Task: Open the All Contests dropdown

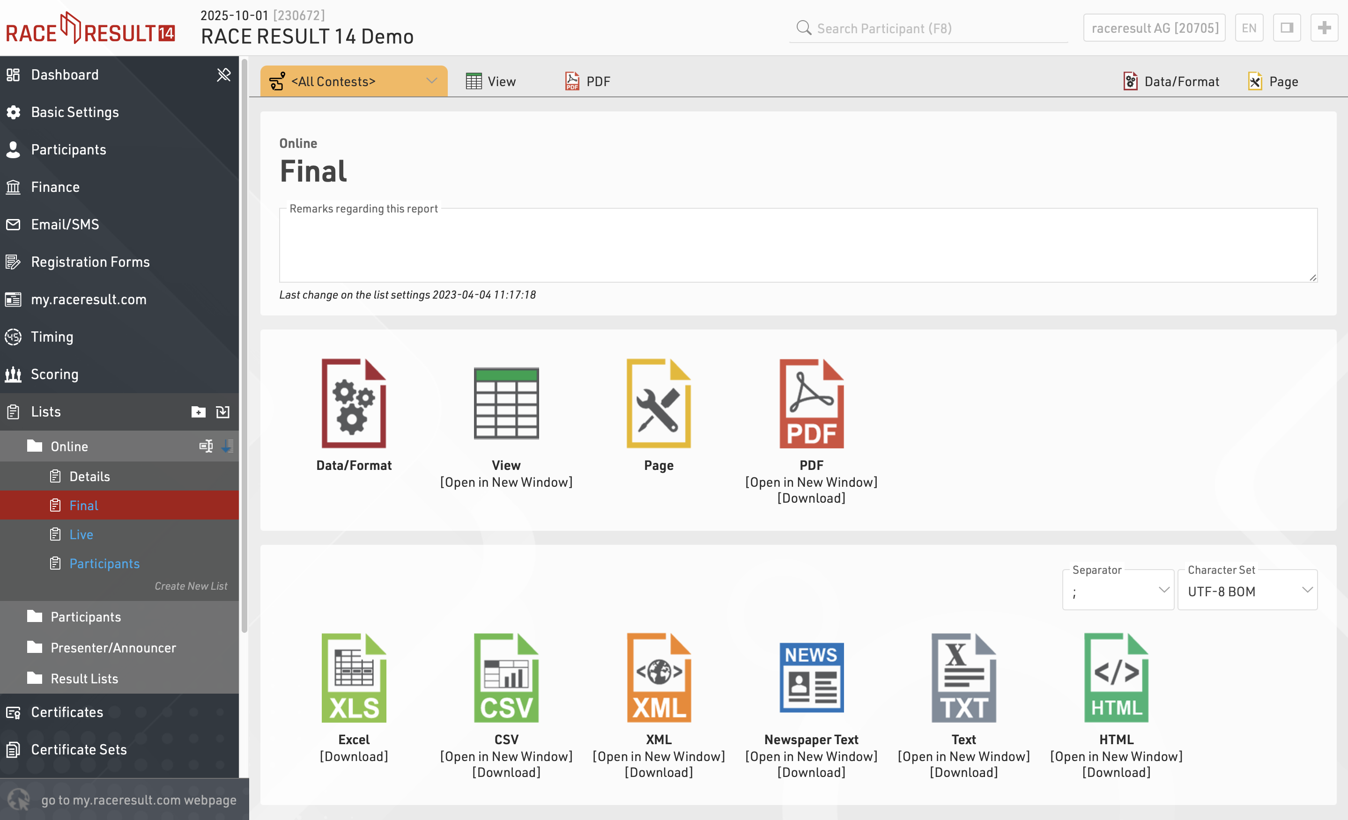Action: 354,81
